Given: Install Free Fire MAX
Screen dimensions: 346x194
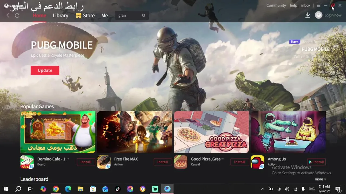Looking at the screenshot, I should [163, 162].
